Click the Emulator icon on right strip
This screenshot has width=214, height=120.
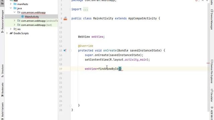(212, 90)
